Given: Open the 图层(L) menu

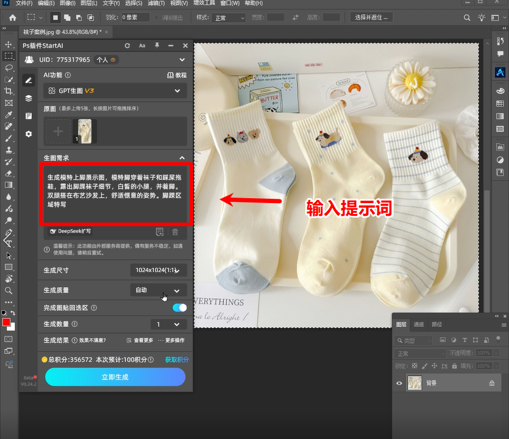Looking at the screenshot, I should pos(89,3).
